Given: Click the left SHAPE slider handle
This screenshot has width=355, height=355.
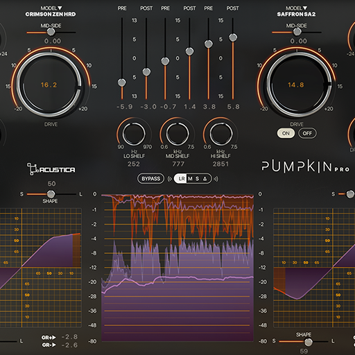Looking at the screenshot, I should coord(51,194).
